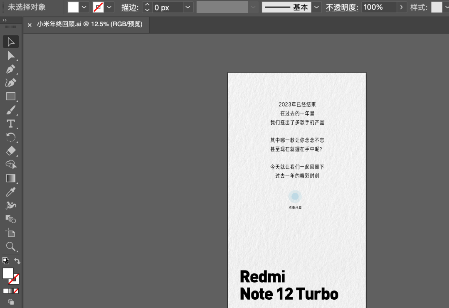
Task: Click the stroke weight stepper arrows
Action: pos(147,7)
